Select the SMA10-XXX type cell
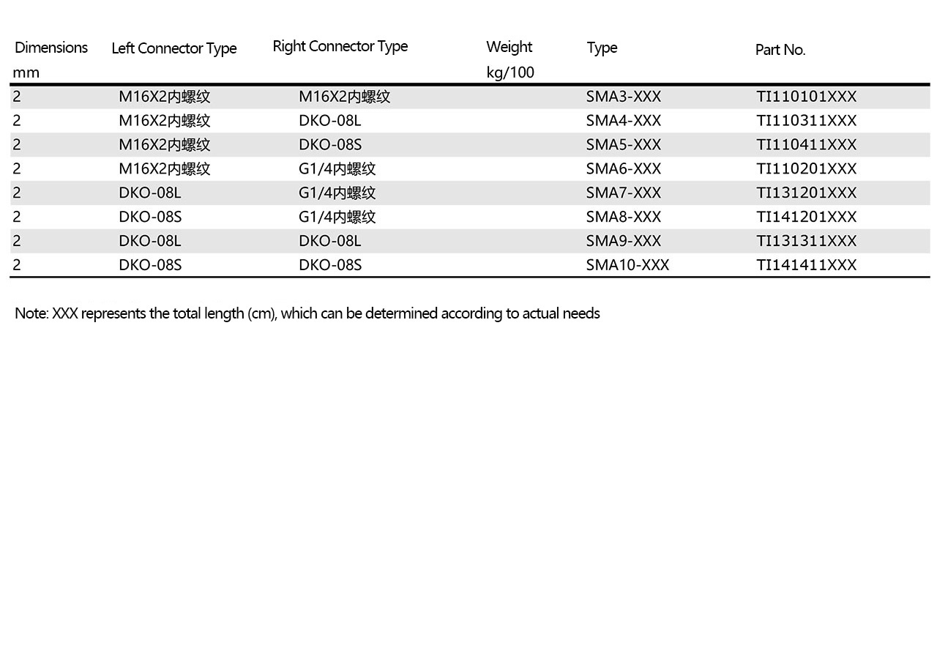The image size is (937, 659). click(627, 265)
